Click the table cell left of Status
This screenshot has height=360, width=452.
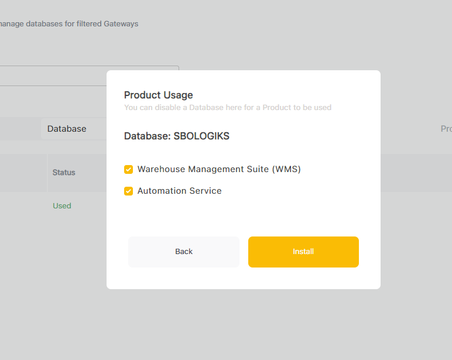click(x=22, y=173)
